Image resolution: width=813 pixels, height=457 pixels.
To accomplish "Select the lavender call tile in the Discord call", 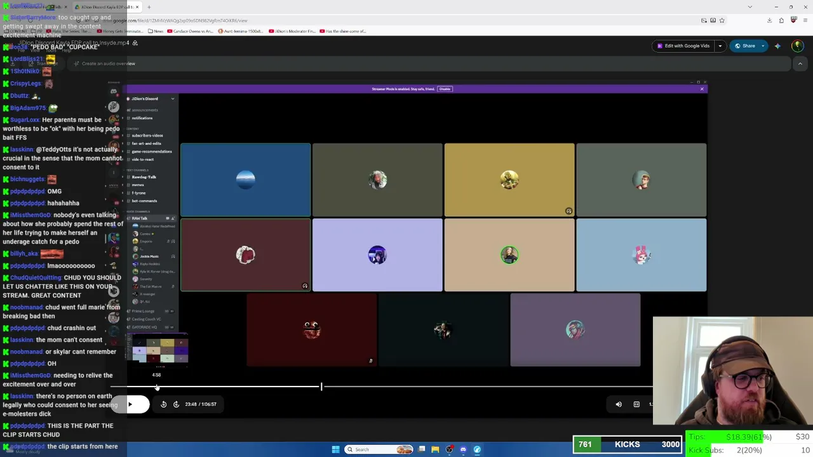I will (377, 255).
